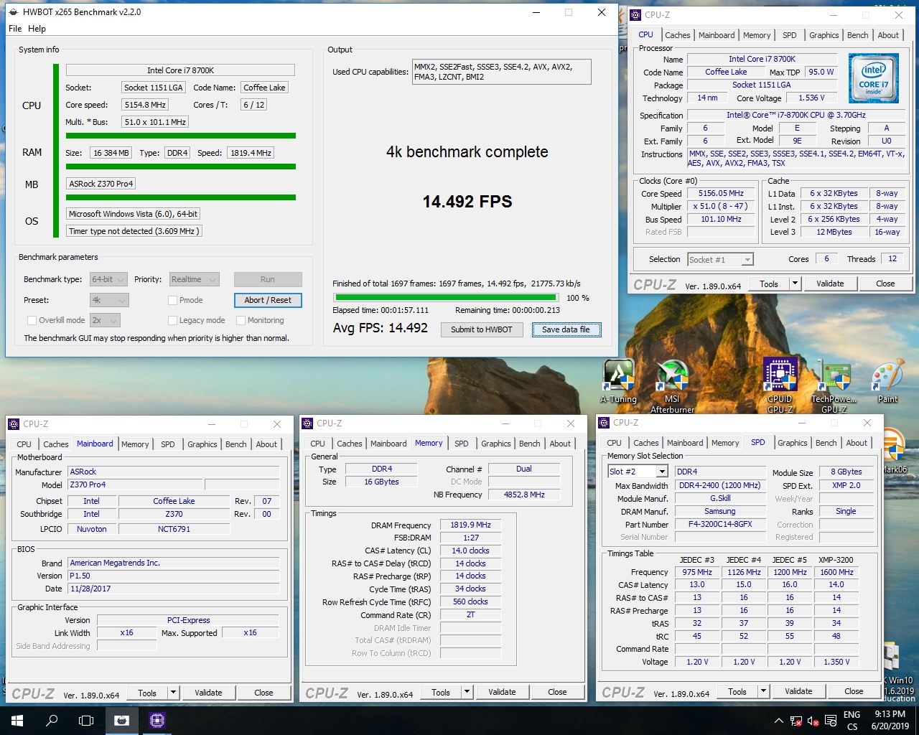Image resolution: width=919 pixels, height=735 pixels.
Task: Open Windows Start menu
Action: pos(17,720)
